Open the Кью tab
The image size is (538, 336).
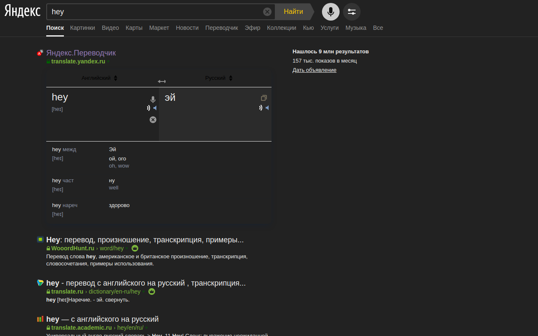(x=309, y=28)
